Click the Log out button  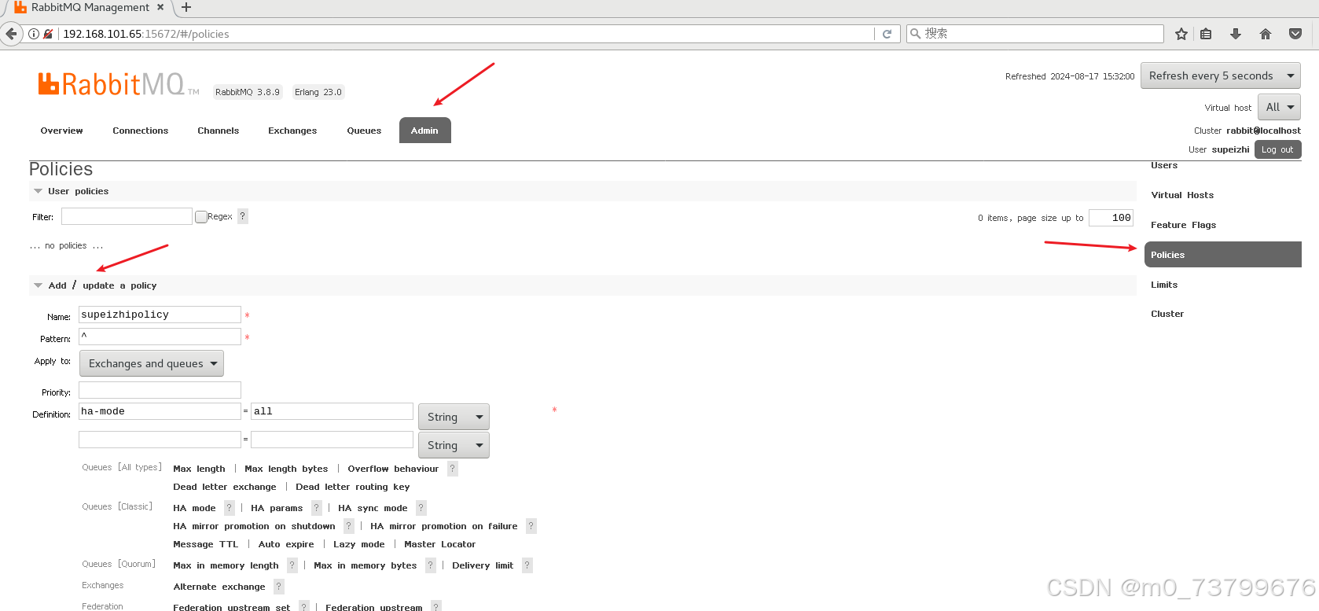(1277, 149)
